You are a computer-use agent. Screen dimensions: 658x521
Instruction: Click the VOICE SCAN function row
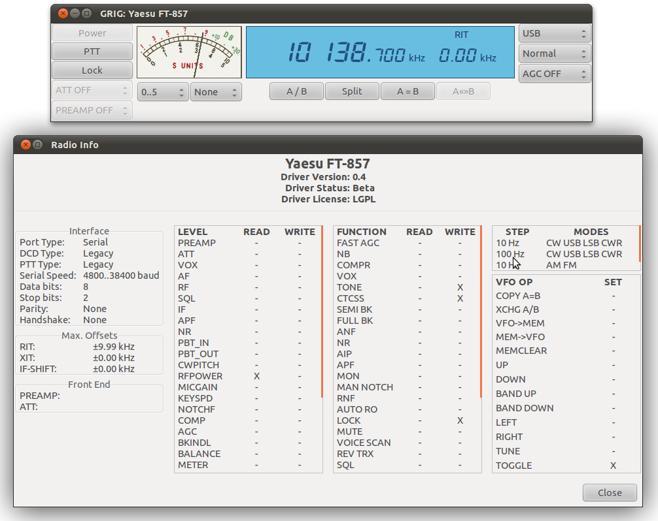click(x=407, y=443)
